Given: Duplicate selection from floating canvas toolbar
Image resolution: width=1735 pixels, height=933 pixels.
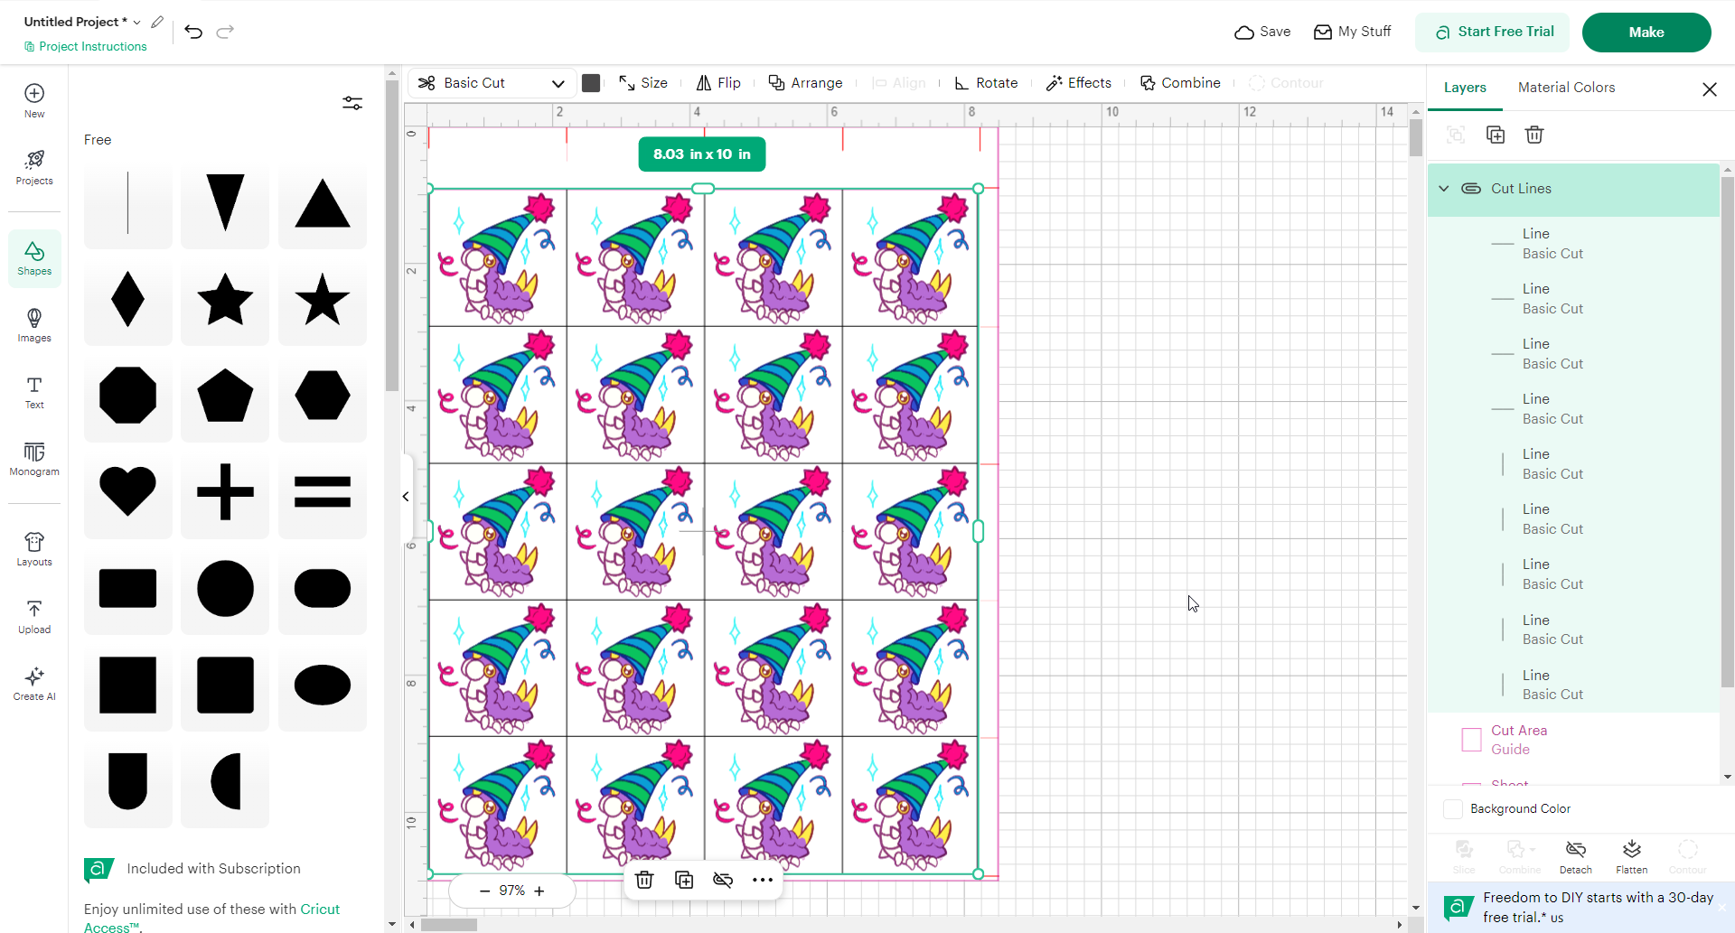Looking at the screenshot, I should [684, 880].
